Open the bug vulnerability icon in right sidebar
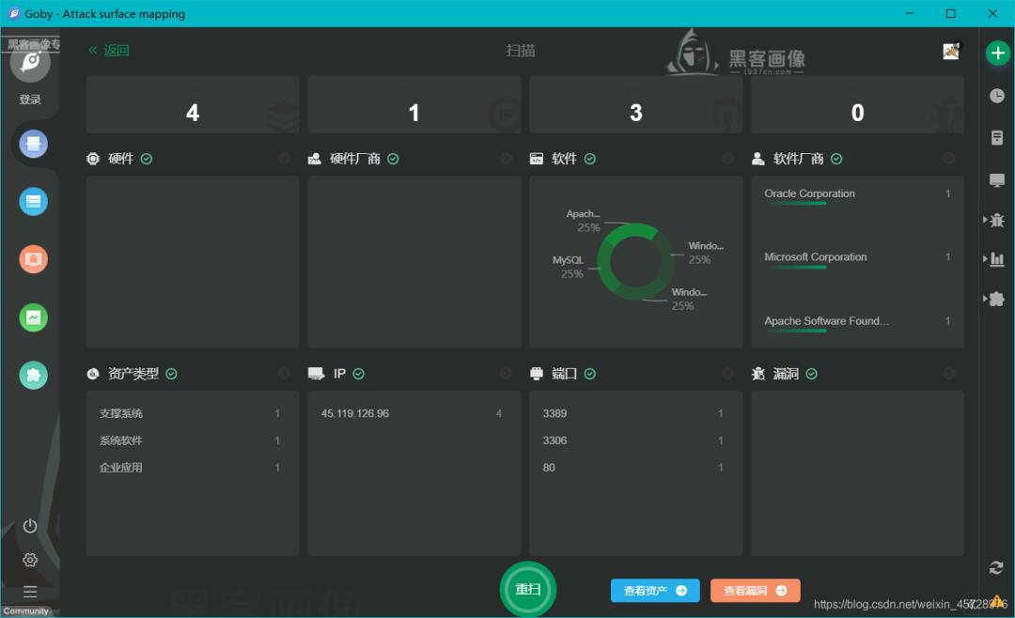The image size is (1015, 618). pyautogui.click(x=997, y=220)
